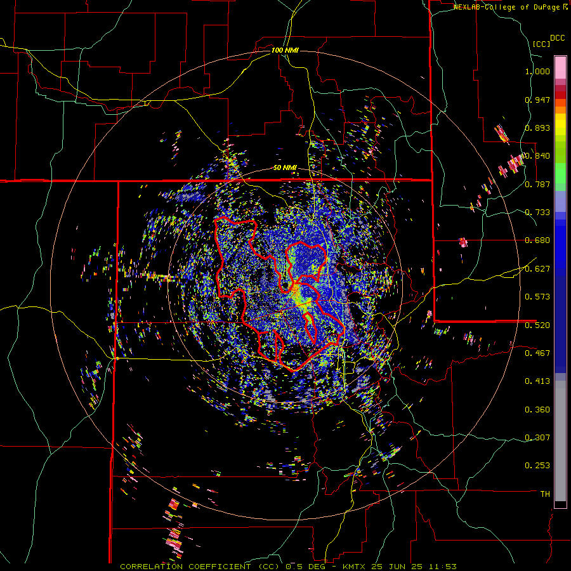Image resolution: width=571 pixels, height=571 pixels.
Task: Click the 25 JUN 25 11:53 timestamp
Action: (x=414, y=567)
